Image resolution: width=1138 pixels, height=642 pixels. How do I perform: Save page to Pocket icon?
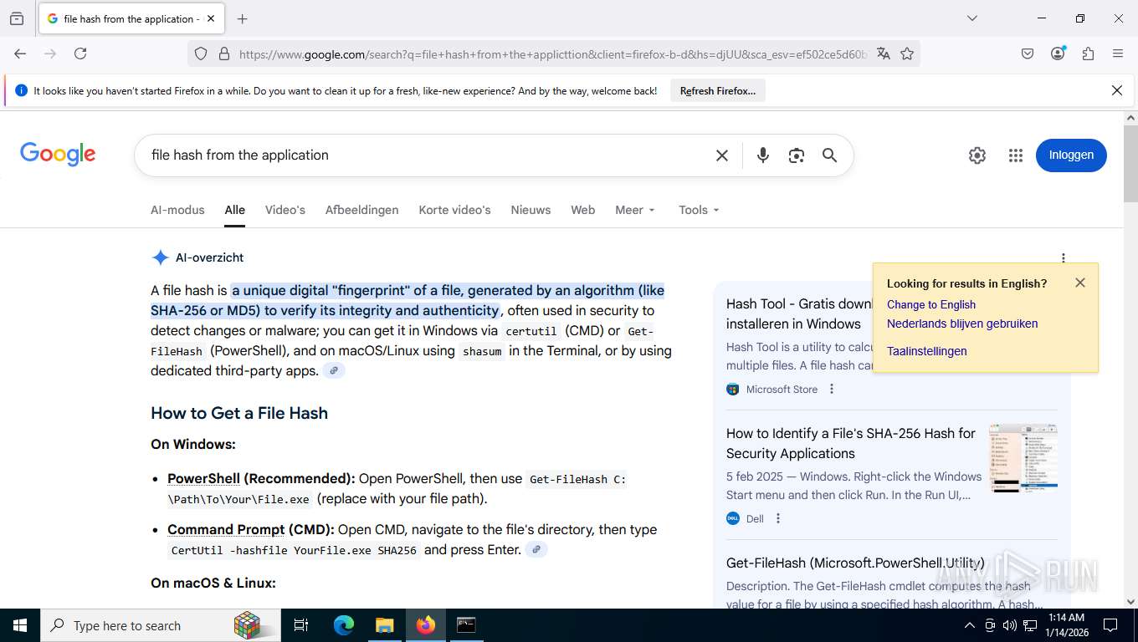[x=1028, y=53]
